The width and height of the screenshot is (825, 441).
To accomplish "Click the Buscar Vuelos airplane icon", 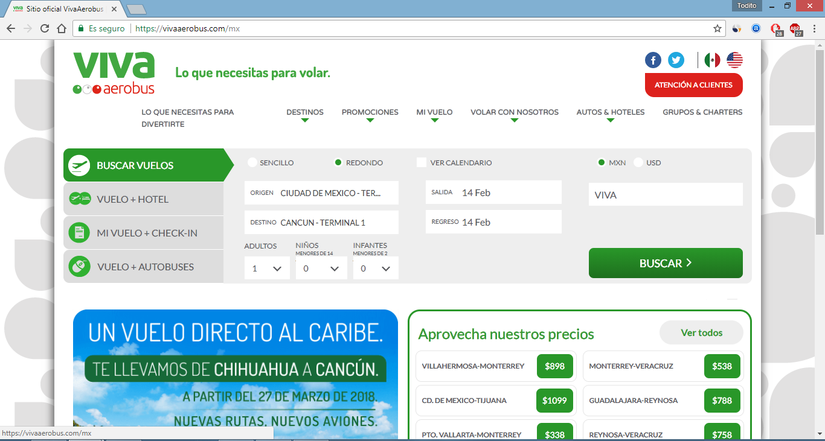I will pos(79,165).
